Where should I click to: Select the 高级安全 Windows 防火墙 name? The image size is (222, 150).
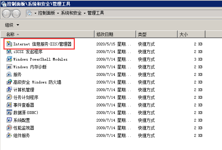(x=37, y=82)
